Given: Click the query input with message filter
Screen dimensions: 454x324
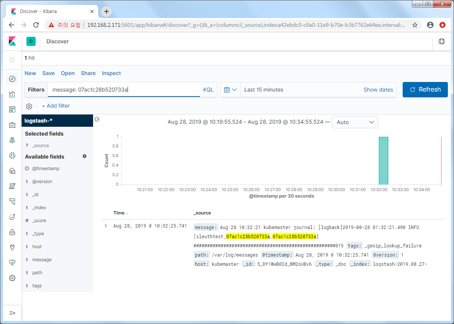Looking at the screenshot, I should pos(124,90).
